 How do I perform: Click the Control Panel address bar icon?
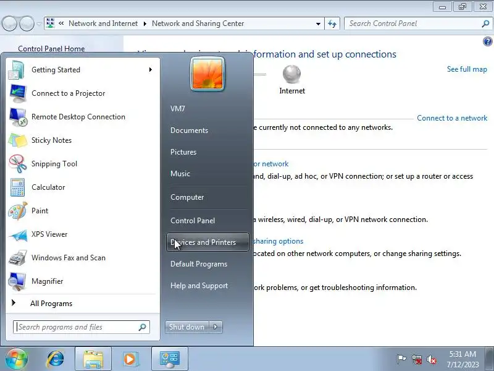[50, 23]
